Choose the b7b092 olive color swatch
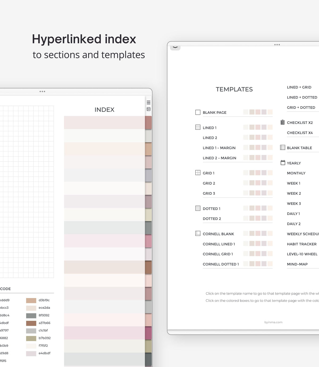Image resolution: width=319 pixels, height=367 pixels. pyautogui.click(x=31, y=338)
